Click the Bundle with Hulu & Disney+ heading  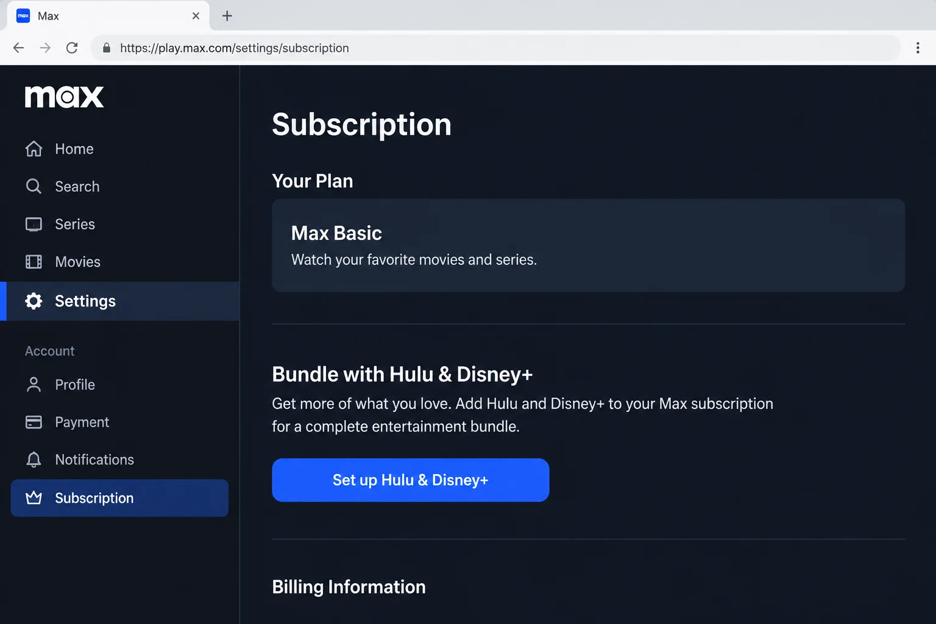402,374
